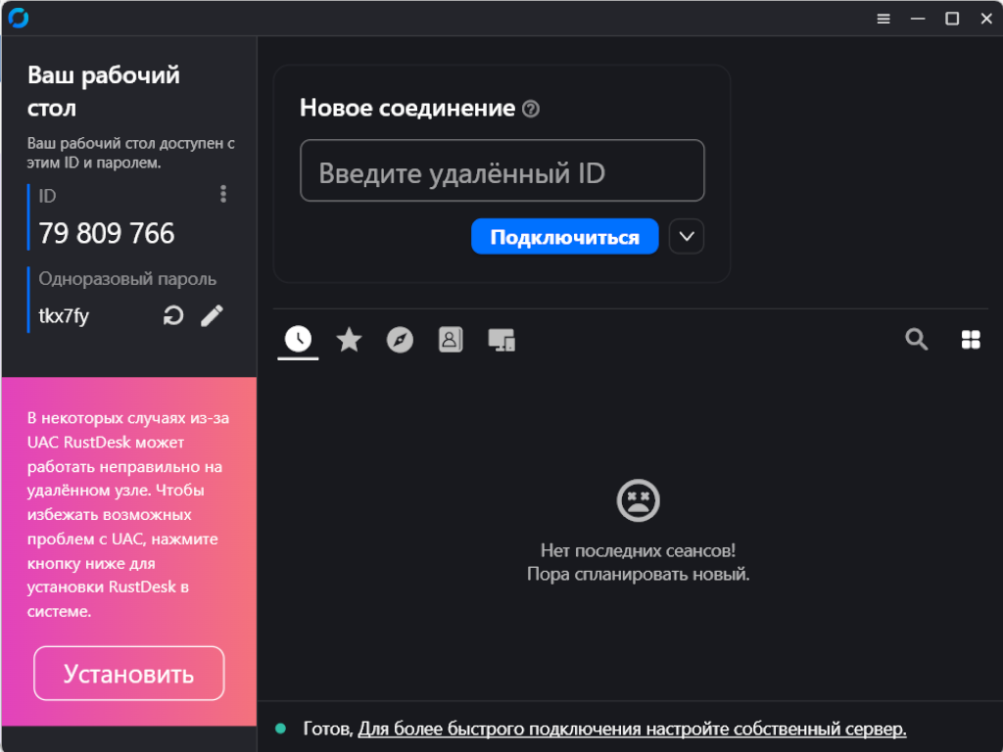The height and width of the screenshot is (752, 1003).
Task: Click the sad face no-sessions icon
Action: 638,500
